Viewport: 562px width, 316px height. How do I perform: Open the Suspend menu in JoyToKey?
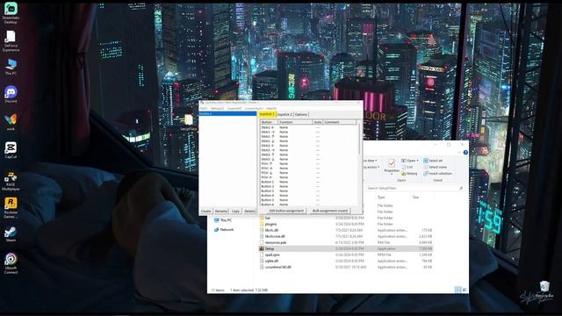coord(234,108)
